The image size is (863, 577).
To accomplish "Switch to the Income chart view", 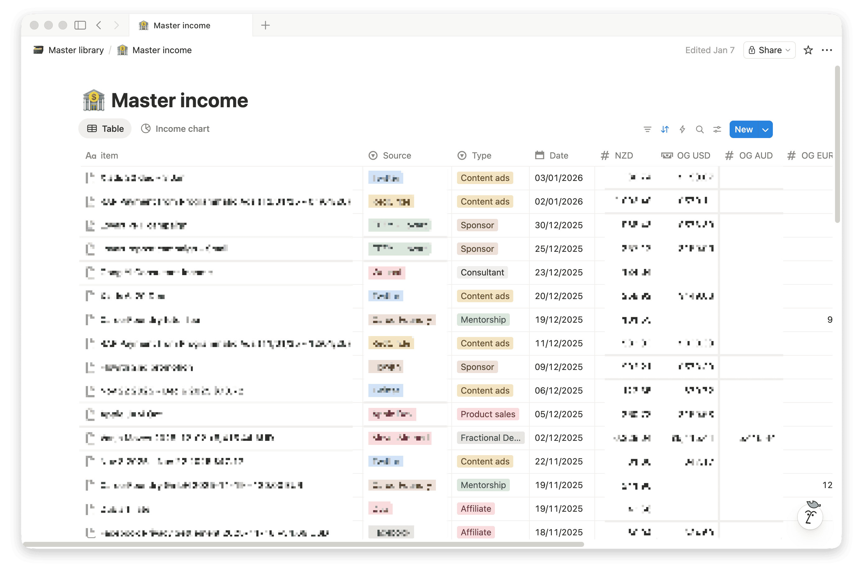I will tap(176, 129).
